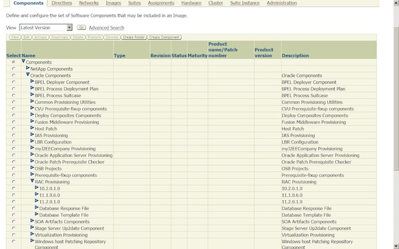This screenshot has height=249, width=399.
Task: Click the Activate button
Action: tap(40, 38)
